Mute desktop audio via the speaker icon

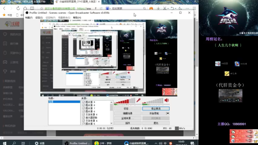(x=166, y=100)
